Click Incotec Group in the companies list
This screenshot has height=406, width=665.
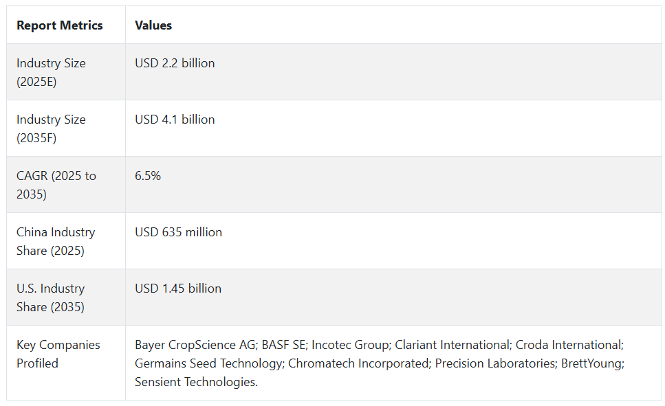click(350, 345)
